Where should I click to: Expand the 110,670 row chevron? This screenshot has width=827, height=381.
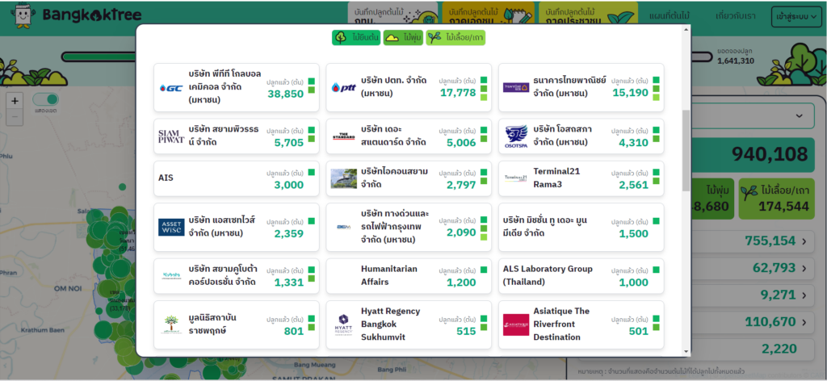804,321
